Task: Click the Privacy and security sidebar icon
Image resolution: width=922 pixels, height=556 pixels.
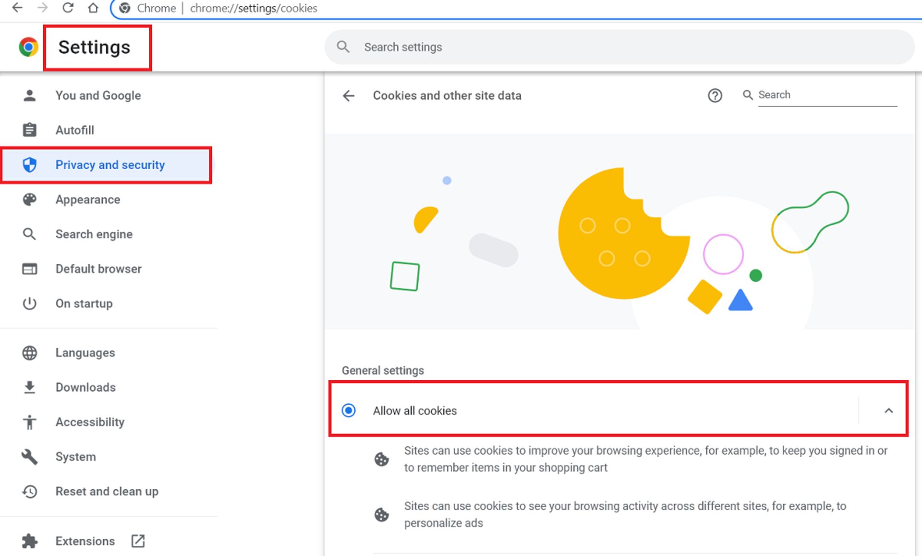Action: 31,165
